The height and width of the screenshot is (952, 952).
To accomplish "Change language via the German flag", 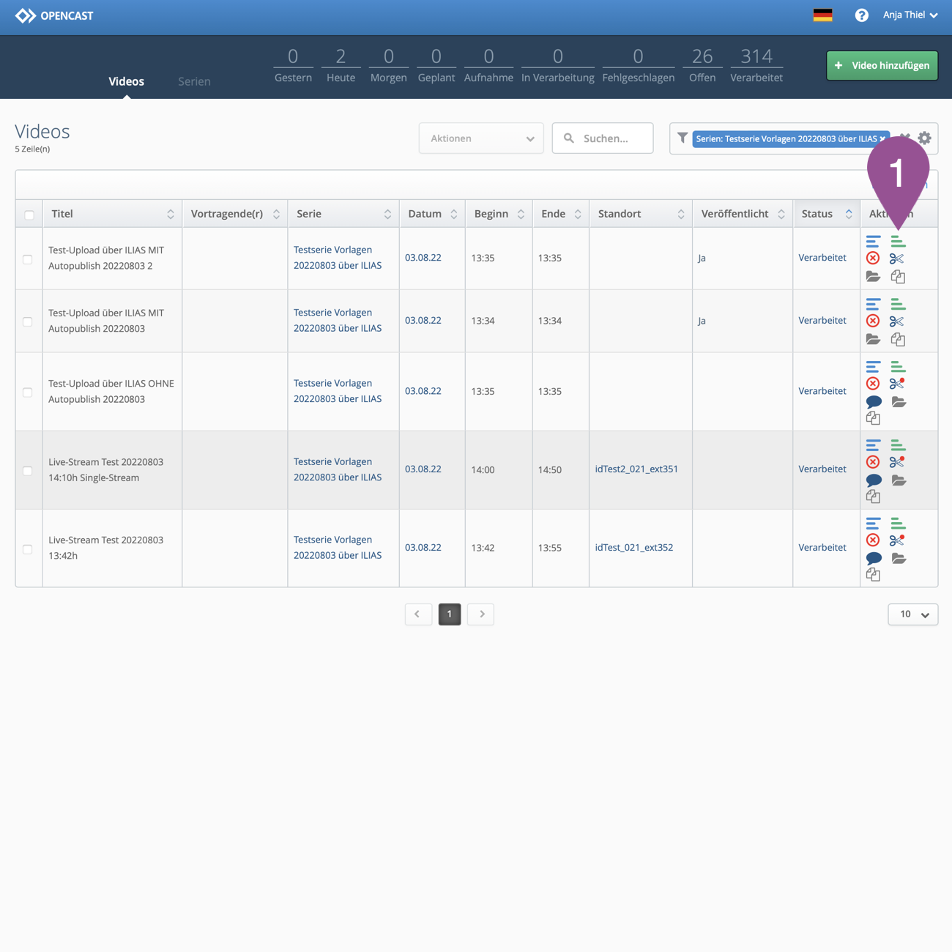I will 822,15.
